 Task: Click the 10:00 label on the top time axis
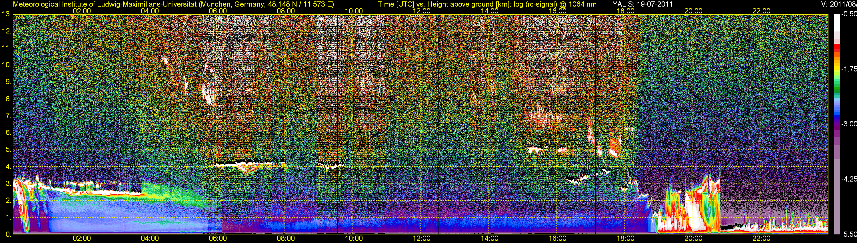click(x=354, y=11)
